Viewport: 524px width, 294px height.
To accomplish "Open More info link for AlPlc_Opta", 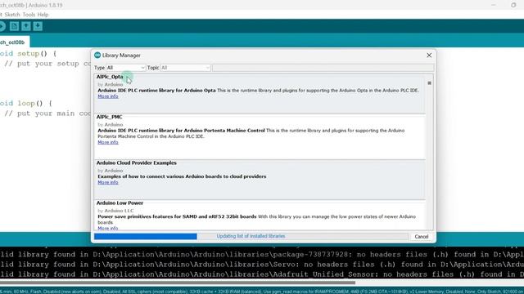I will 108,96.
